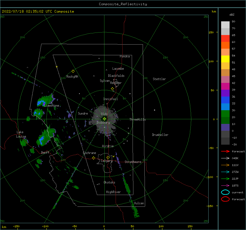Click the -150 bottom axis label
The image size is (246, 230).
pos(16,226)
